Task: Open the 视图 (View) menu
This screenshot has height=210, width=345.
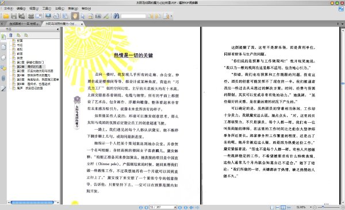Action: 34,9
